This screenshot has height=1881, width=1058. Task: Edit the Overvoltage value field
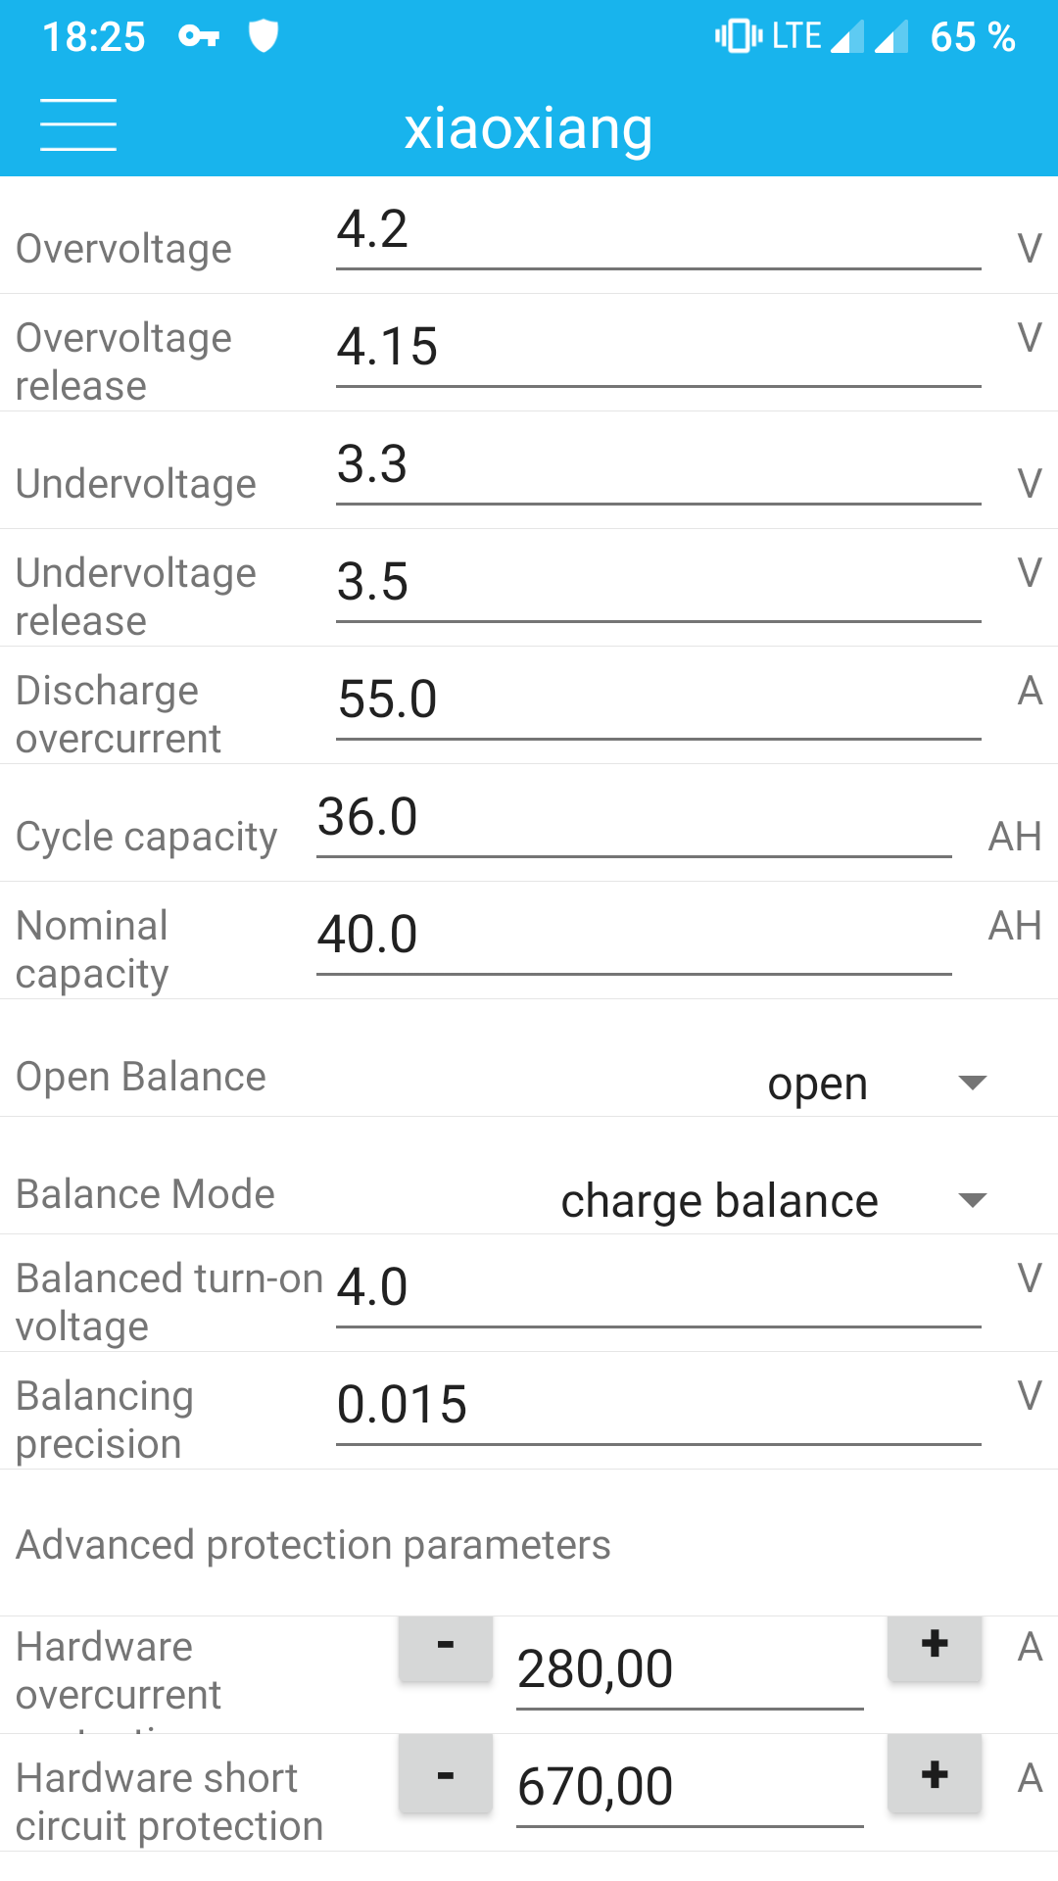657,233
